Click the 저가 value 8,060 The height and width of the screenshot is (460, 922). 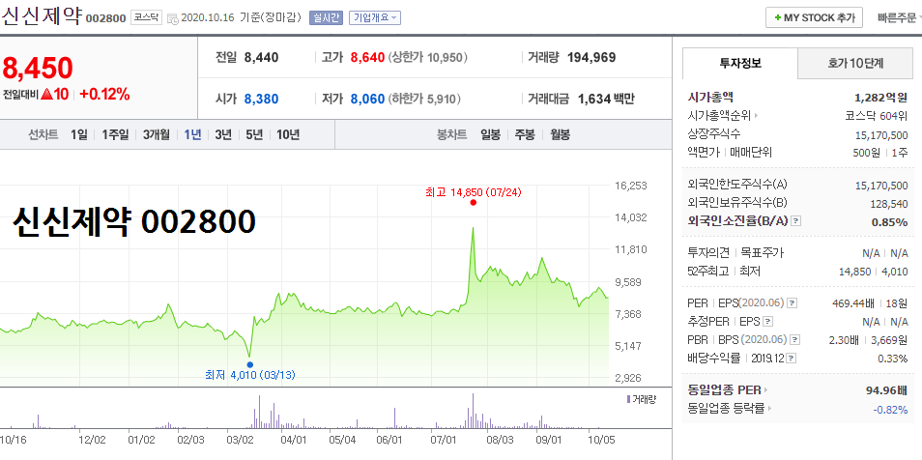[367, 99]
